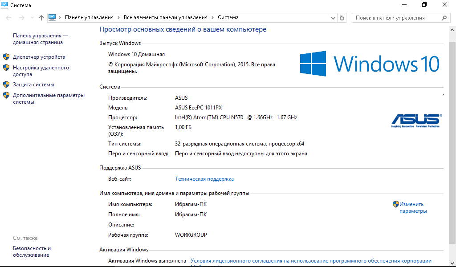Select 'Система' breadcrumb item
This screenshot has height=267, width=456.
228,17
